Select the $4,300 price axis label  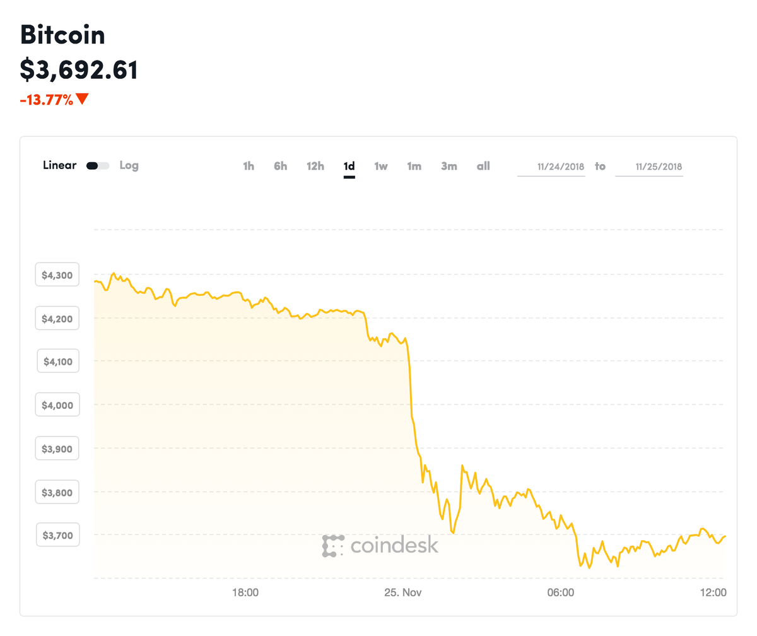click(57, 274)
